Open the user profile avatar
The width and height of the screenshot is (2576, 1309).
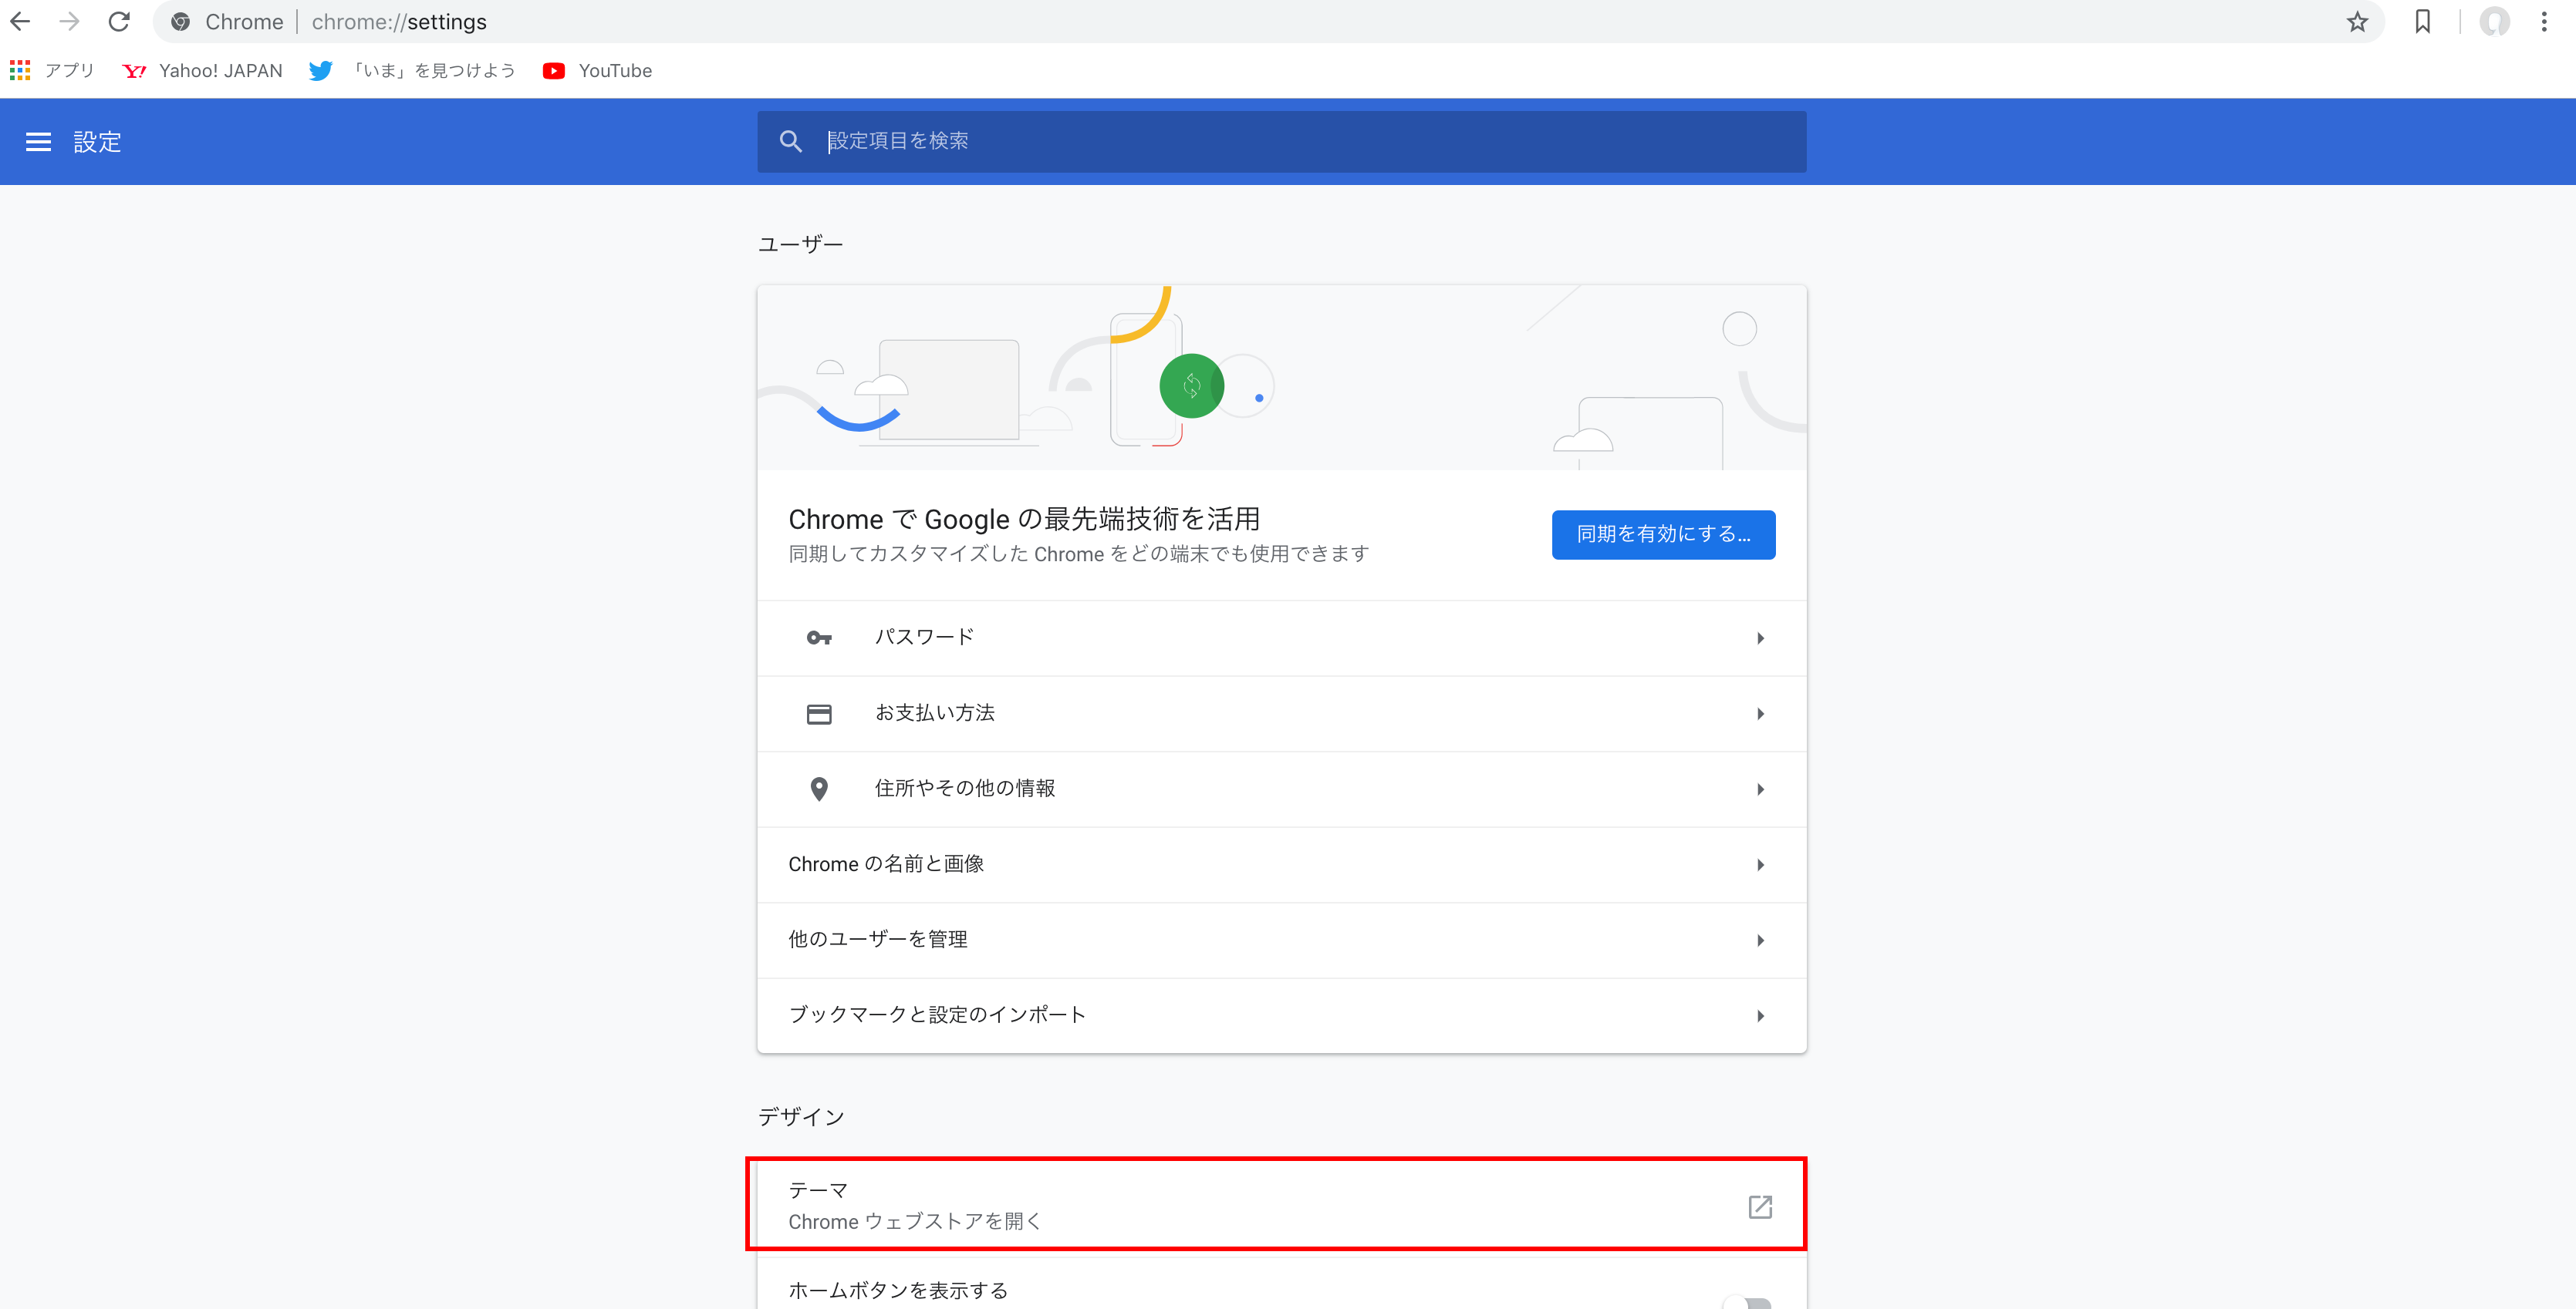click(x=2494, y=21)
